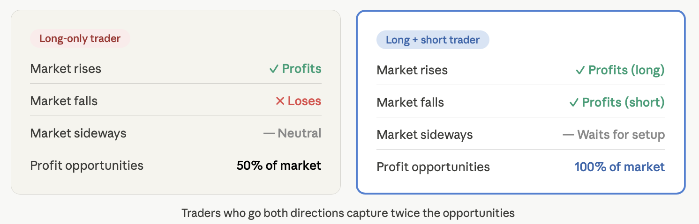The image size is (699, 224).
Task: Click the checkmark beside Profits (long)
Action: (580, 71)
